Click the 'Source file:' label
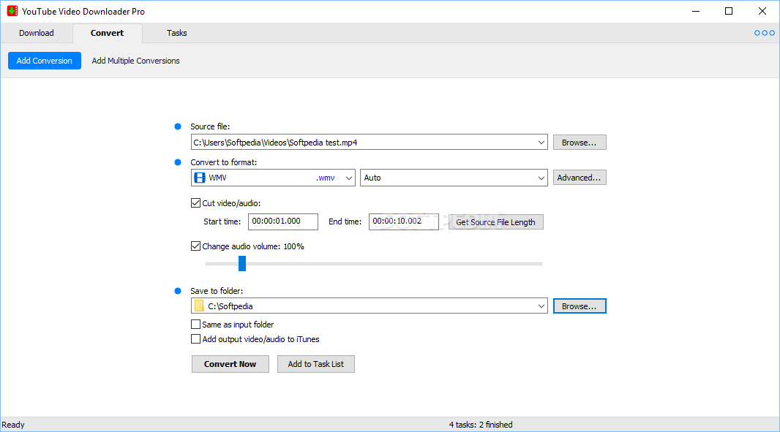Viewport: 780px width, 432px height. (x=210, y=126)
